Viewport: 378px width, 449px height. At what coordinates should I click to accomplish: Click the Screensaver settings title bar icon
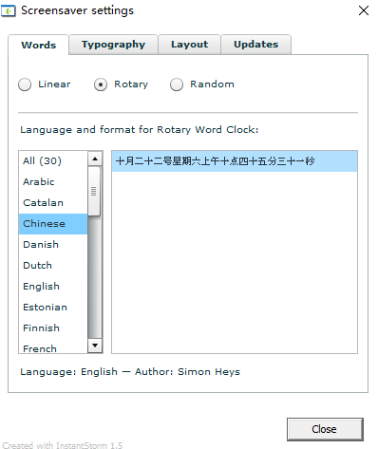[x=9, y=11]
